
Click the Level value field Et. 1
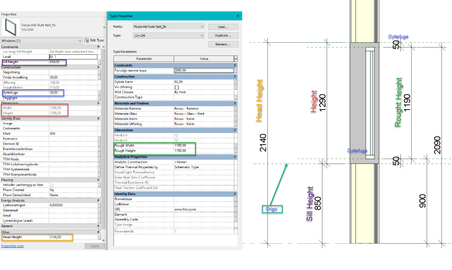pyautogui.click(x=73, y=57)
